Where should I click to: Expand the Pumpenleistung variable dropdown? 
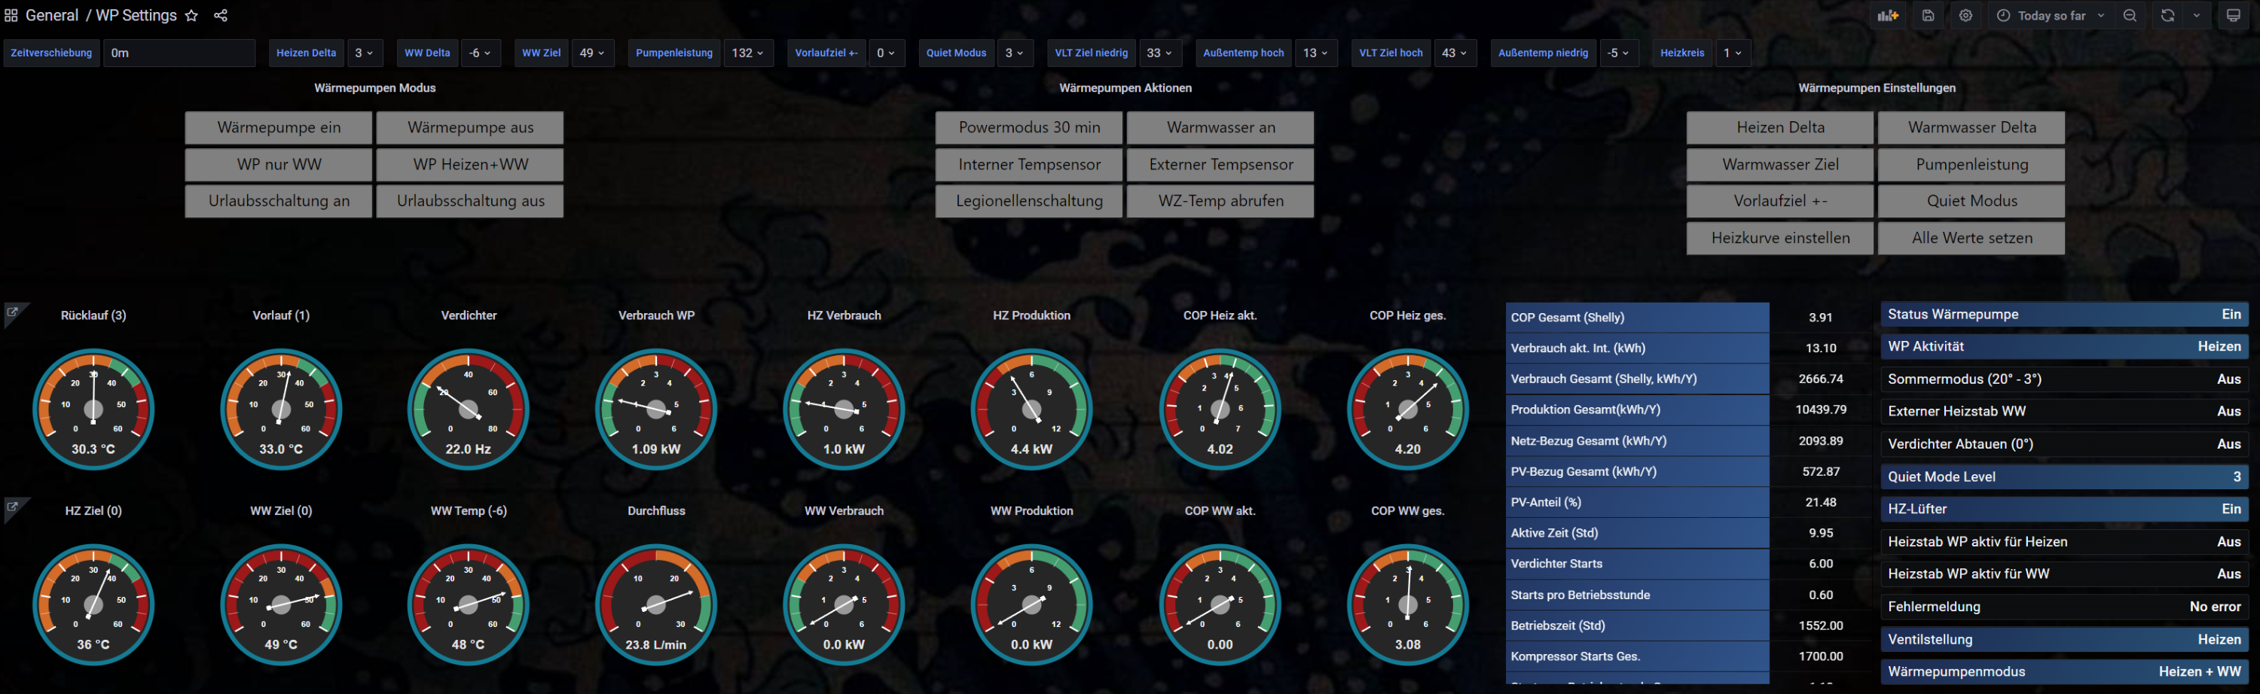coord(747,53)
